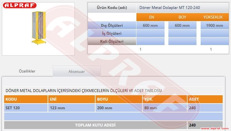This screenshot has width=231, height=131.
Task: Click the BOY column header
Action: pyautogui.click(x=182, y=17)
